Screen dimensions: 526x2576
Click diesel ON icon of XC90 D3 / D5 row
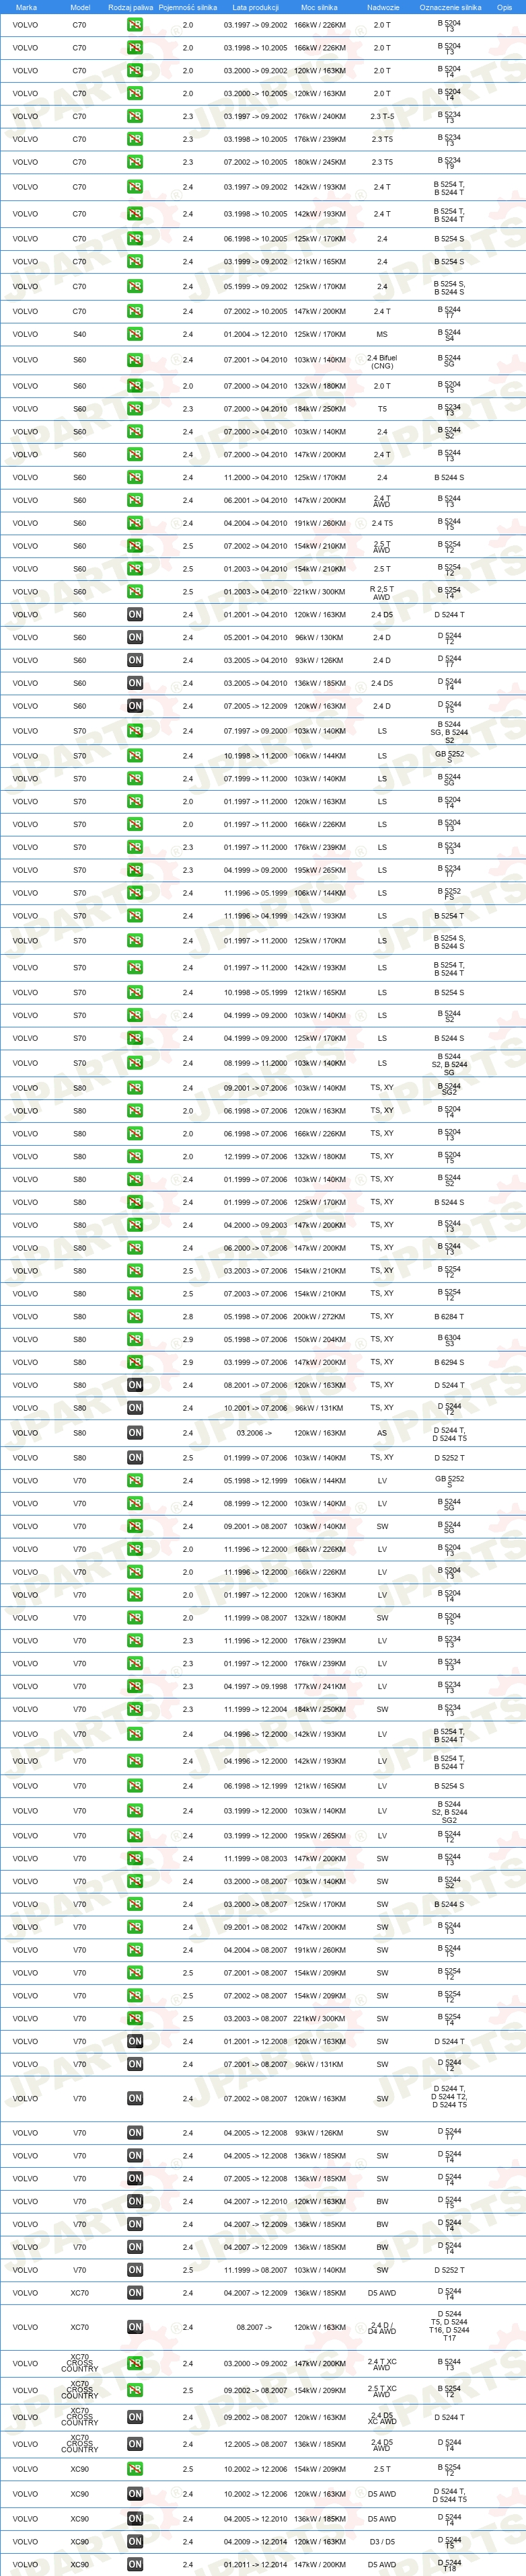(x=135, y=2541)
